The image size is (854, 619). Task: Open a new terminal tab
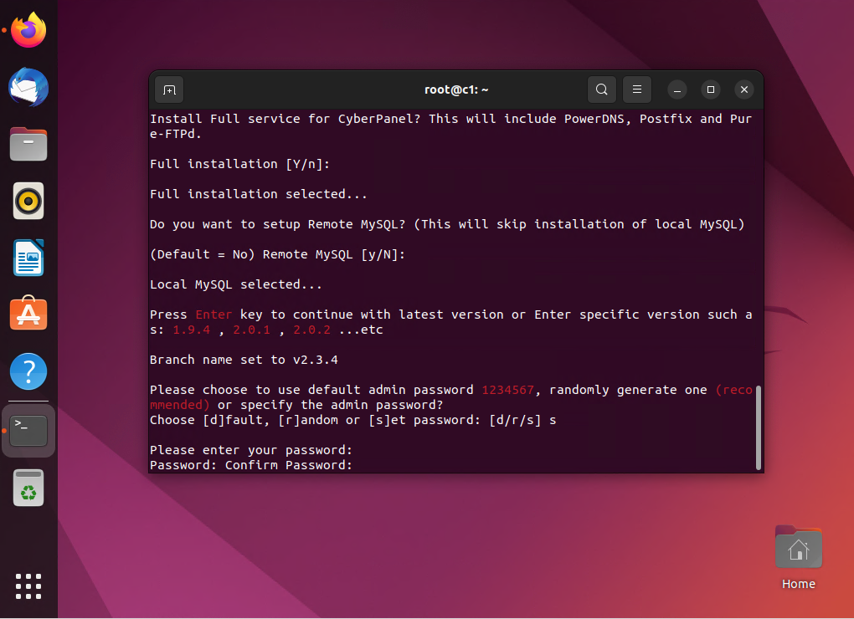click(x=169, y=90)
